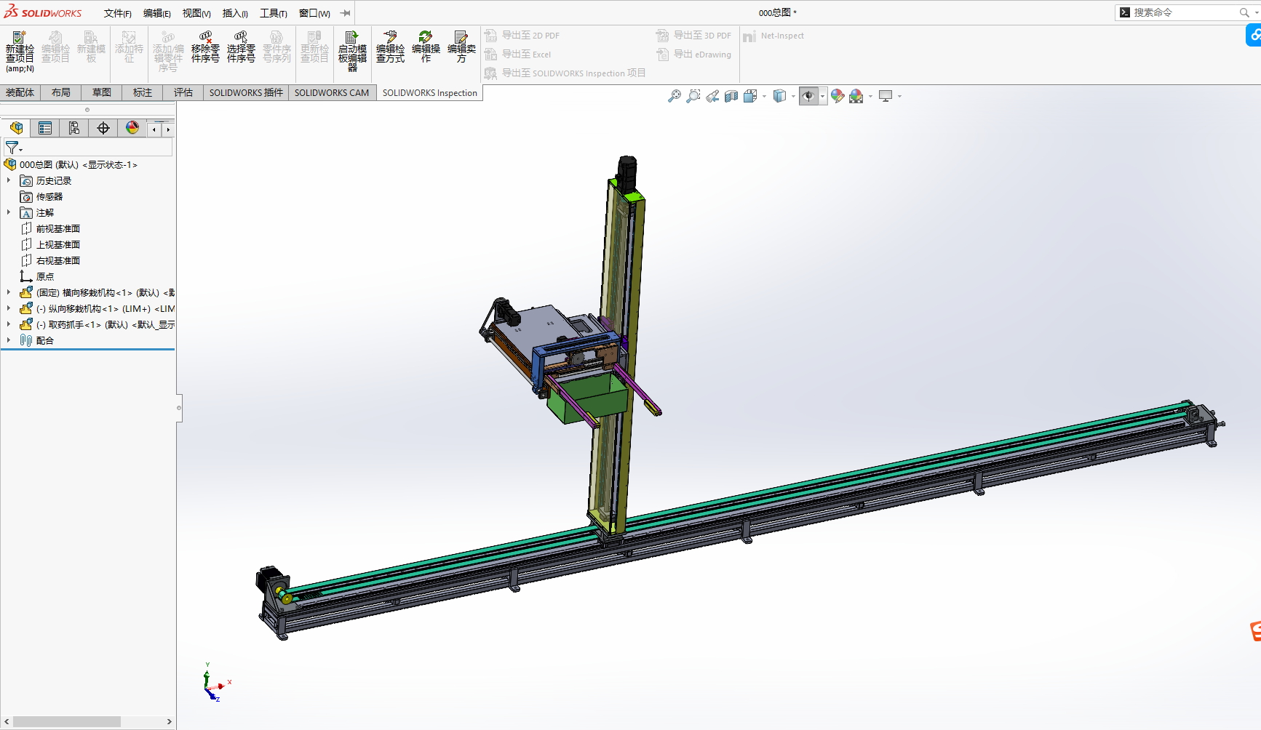
Task: Click the pin icon beside menu bar
Action: click(x=346, y=13)
